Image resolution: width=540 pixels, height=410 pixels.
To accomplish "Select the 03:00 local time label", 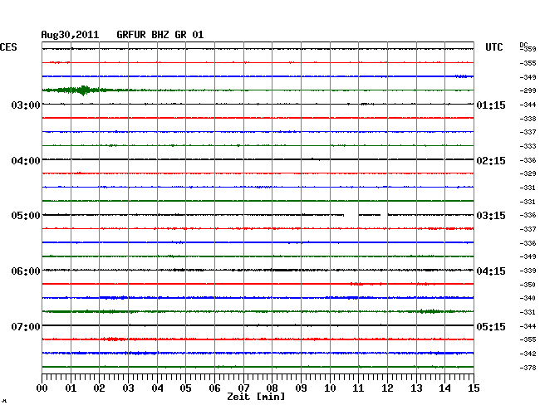I will click(26, 105).
